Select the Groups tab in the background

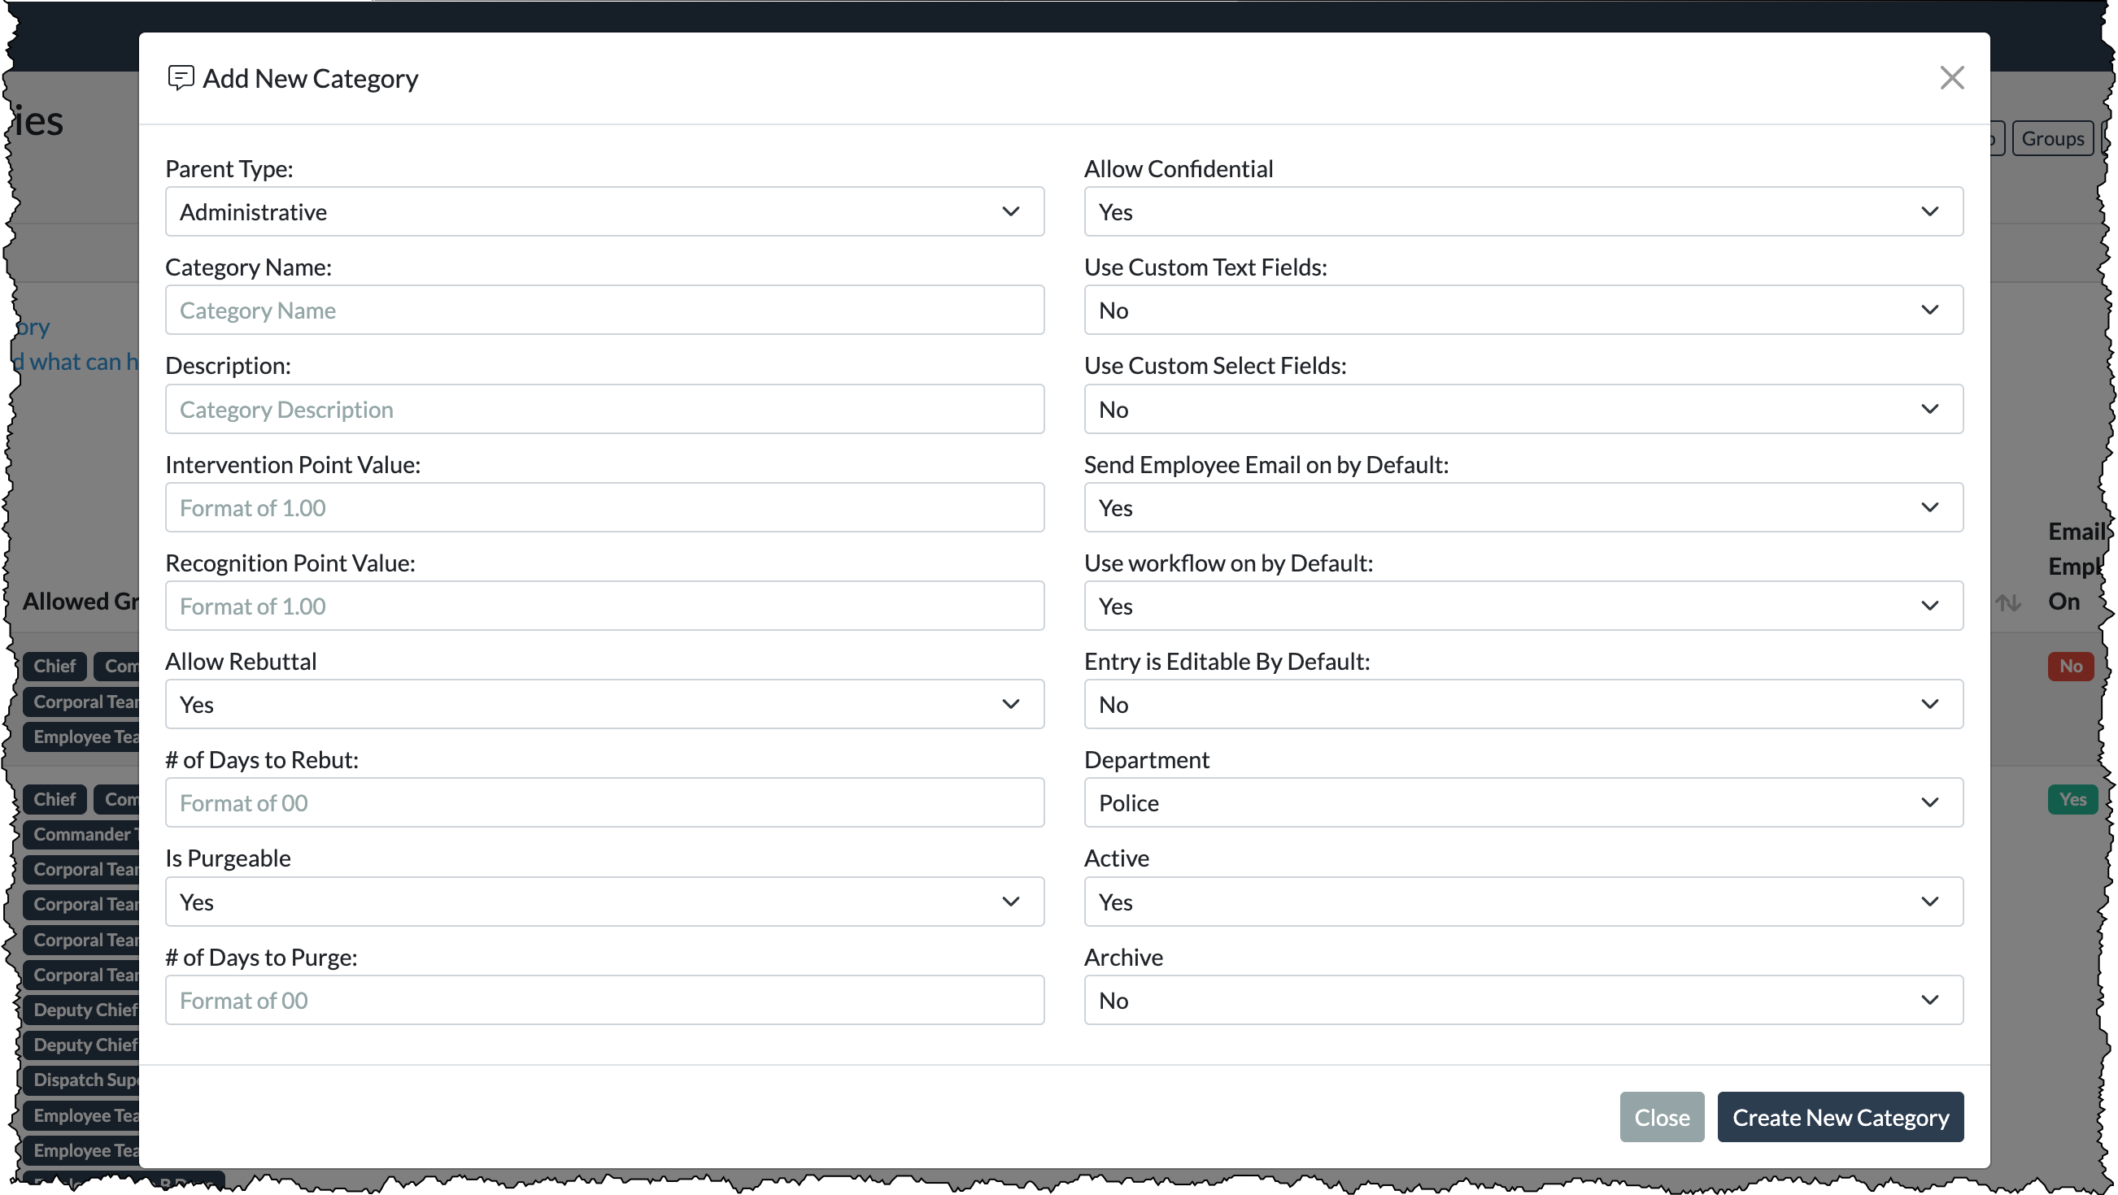pos(2053,137)
